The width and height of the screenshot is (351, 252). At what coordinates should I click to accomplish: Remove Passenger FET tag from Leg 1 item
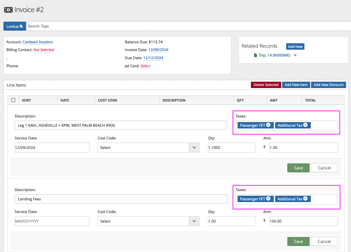(x=268, y=125)
